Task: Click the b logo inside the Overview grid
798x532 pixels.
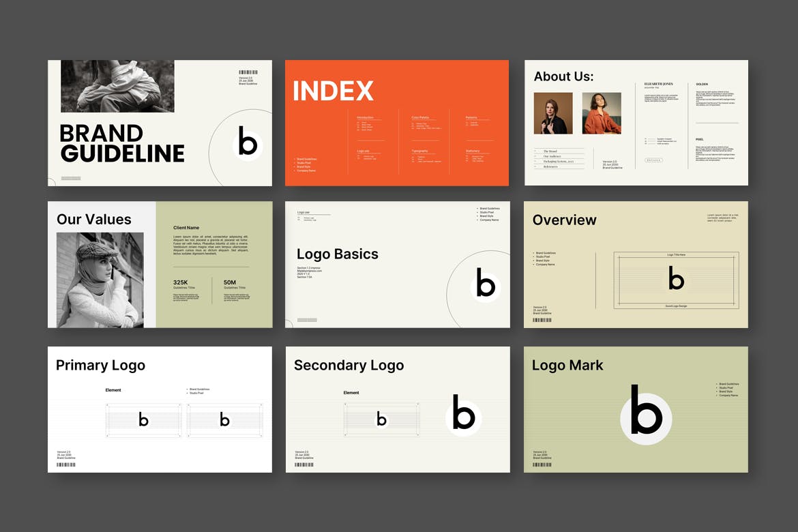Action: point(675,279)
